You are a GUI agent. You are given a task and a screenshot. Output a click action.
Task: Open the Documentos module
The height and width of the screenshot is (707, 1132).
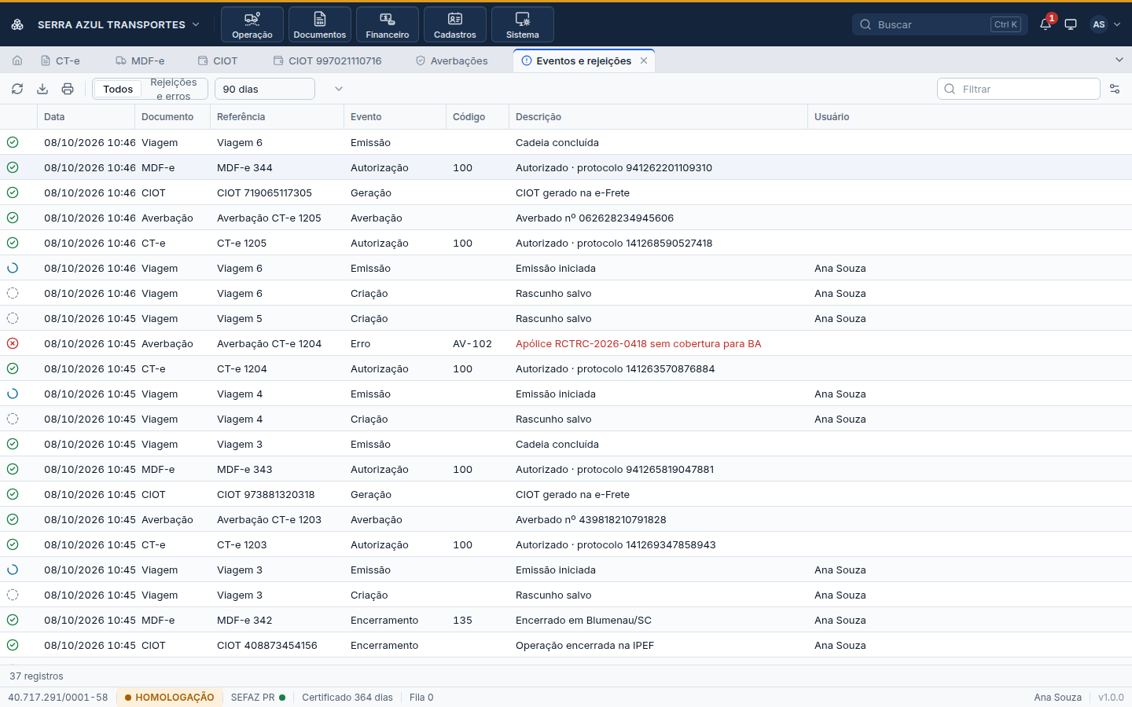(320, 24)
